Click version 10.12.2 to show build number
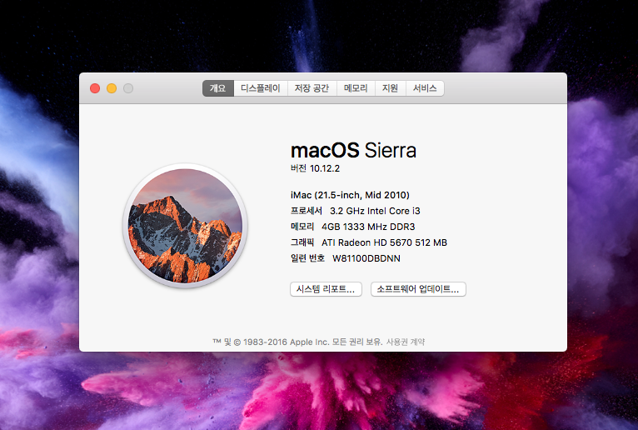The height and width of the screenshot is (430, 638). pyautogui.click(x=326, y=168)
